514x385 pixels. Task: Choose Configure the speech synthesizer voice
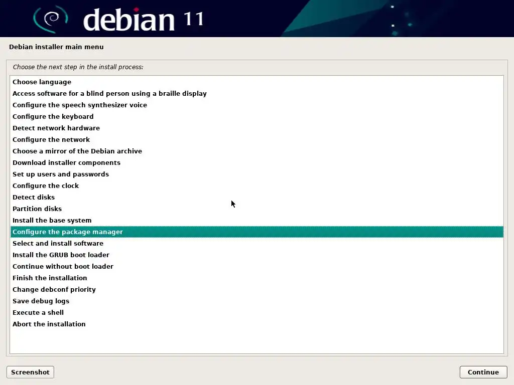tap(256, 105)
